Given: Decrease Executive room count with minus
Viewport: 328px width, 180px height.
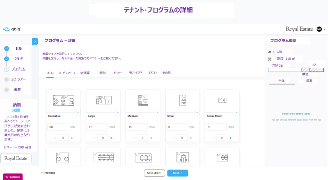Looking at the screenshot, I should click(x=55, y=138).
